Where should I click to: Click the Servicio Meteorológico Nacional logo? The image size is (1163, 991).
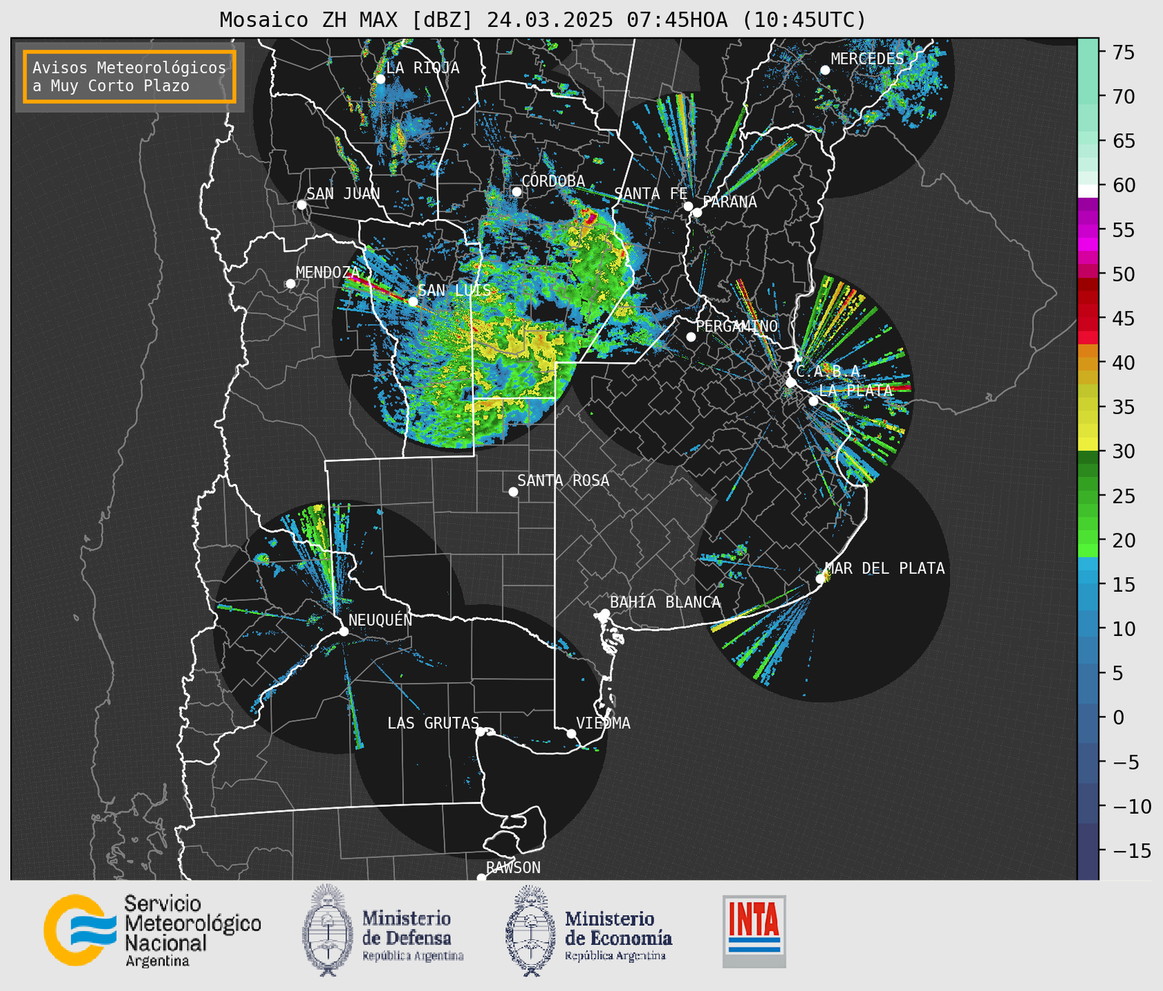[x=152, y=930]
